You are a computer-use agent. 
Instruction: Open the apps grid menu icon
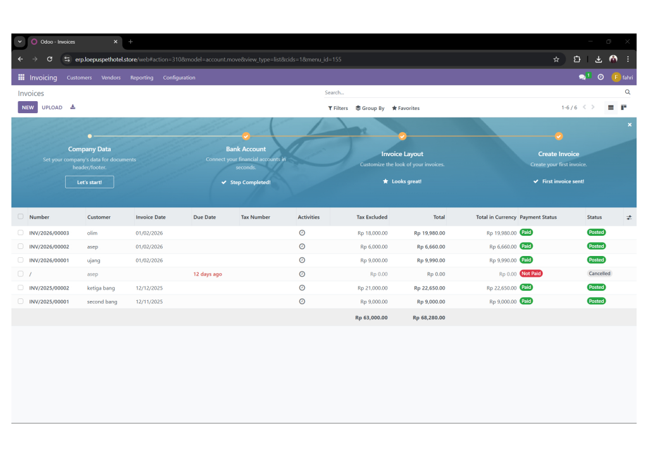(x=21, y=77)
